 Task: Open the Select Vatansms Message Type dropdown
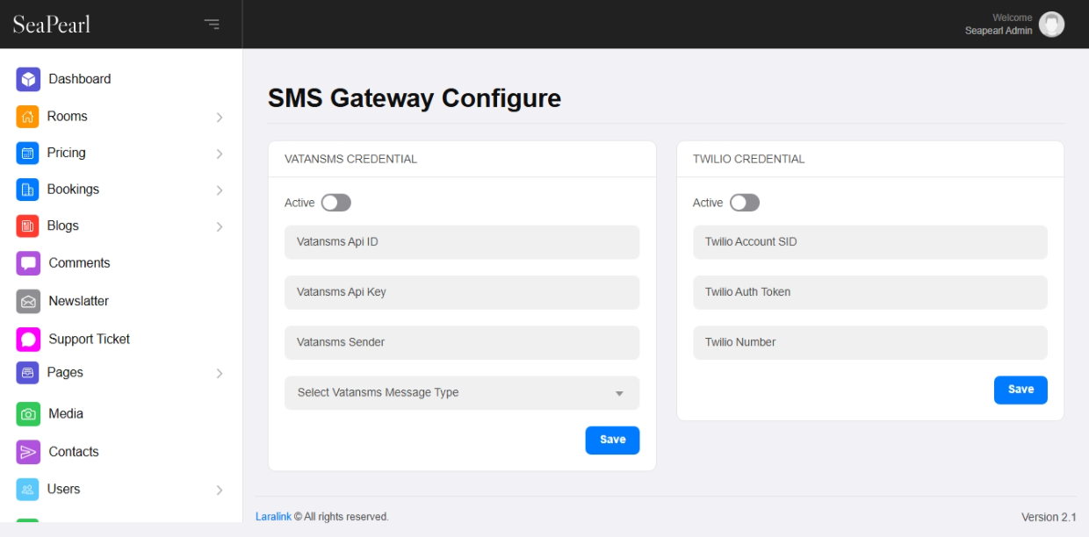point(462,393)
